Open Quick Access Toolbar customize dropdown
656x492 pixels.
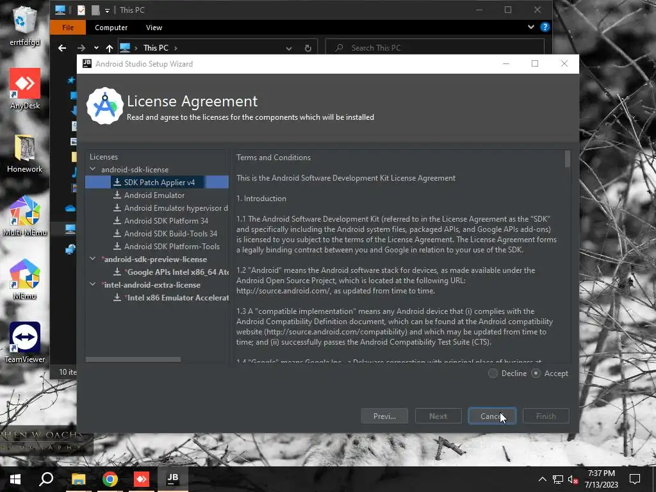[107, 10]
